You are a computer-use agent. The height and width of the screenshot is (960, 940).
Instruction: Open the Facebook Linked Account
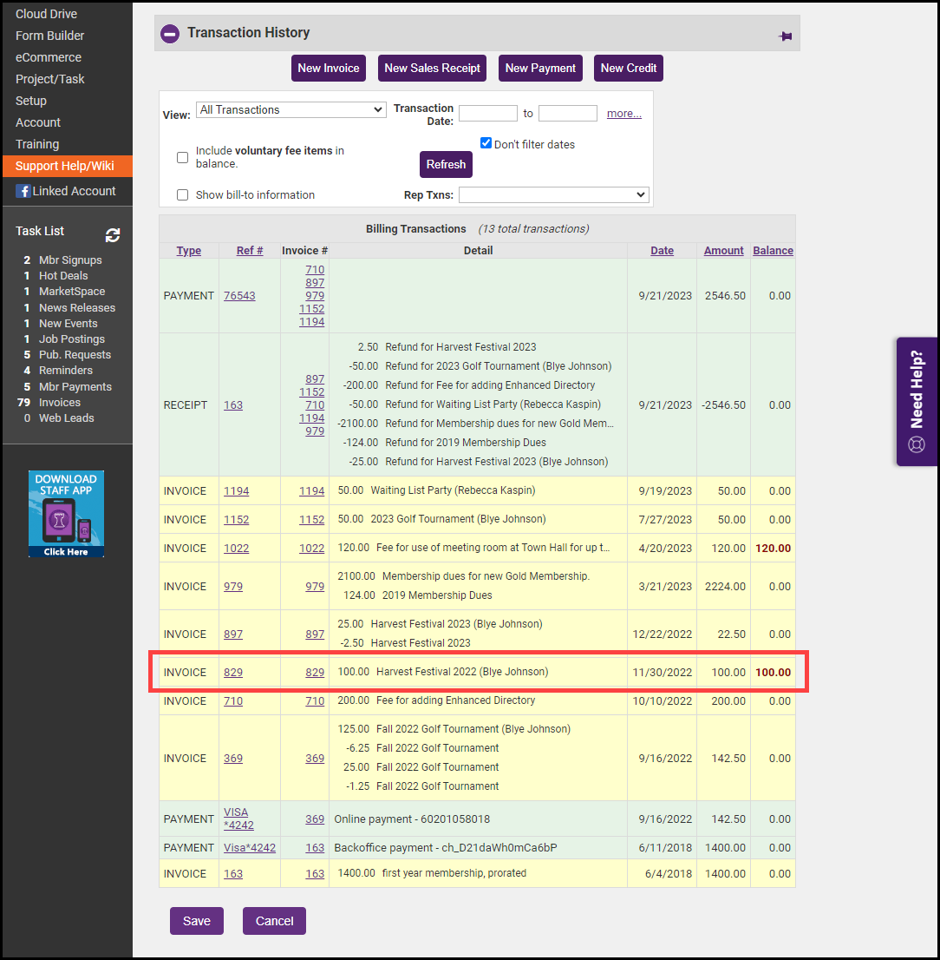[67, 191]
